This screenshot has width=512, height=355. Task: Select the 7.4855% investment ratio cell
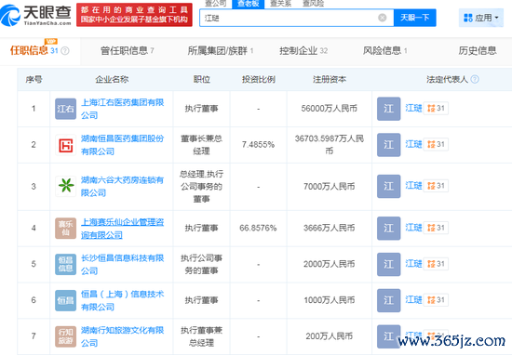tap(258, 145)
